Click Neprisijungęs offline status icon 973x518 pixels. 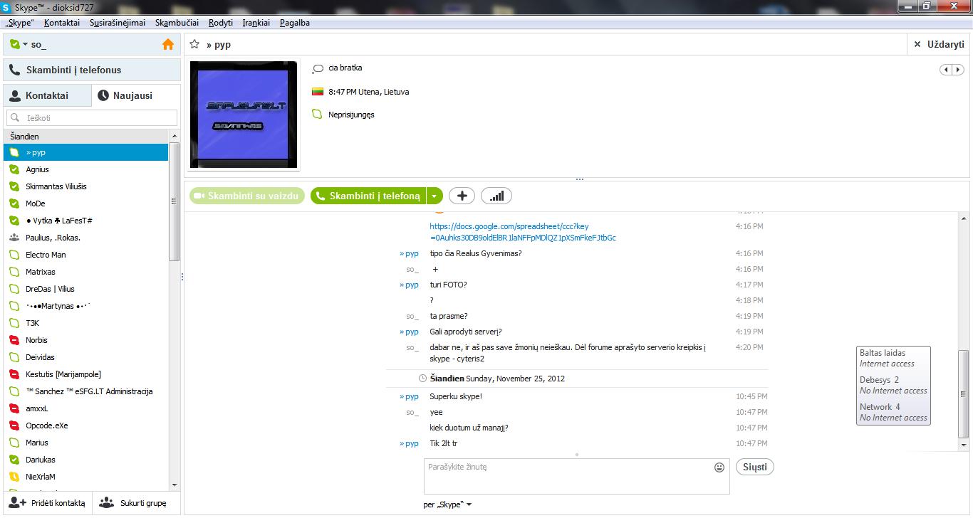click(x=318, y=115)
